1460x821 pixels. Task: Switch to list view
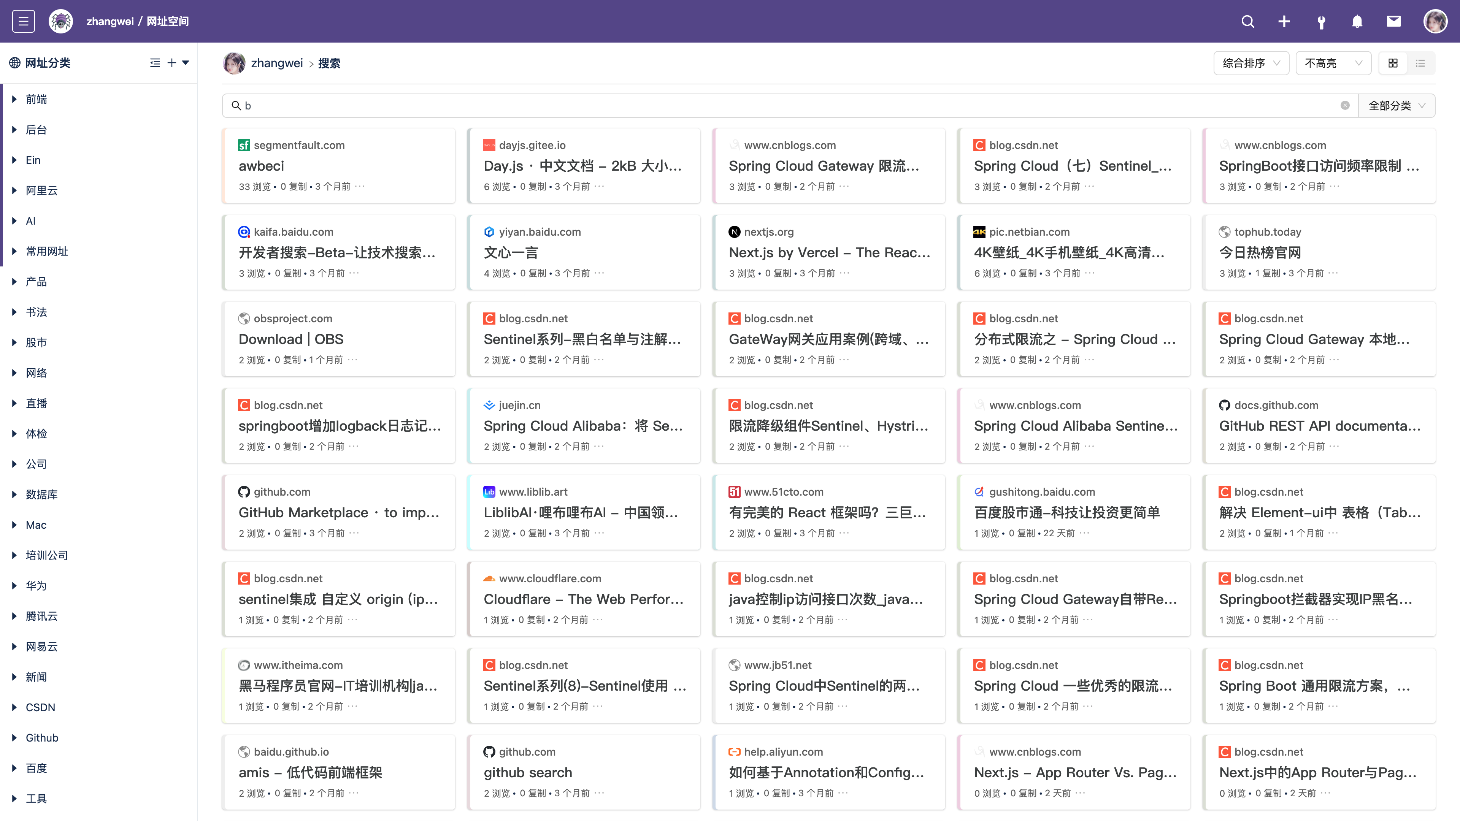pyautogui.click(x=1420, y=63)
